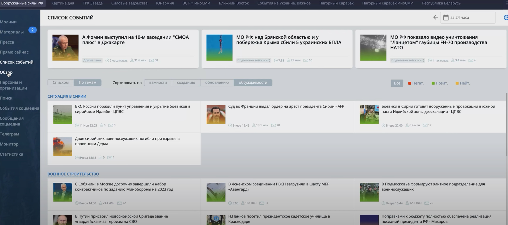This screenshot has height=225, width=508.
Task: Open the Военное строительство topic heading
Action: point(73,174)
